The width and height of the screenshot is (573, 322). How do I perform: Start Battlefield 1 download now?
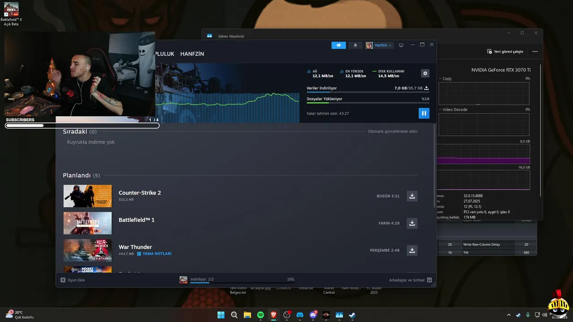coord(412,223)
